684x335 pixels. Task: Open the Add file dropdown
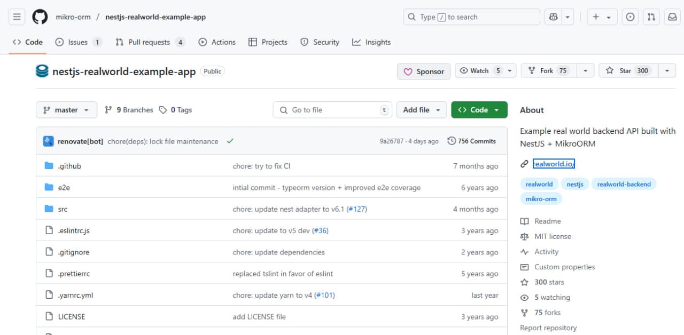point(422,110)
